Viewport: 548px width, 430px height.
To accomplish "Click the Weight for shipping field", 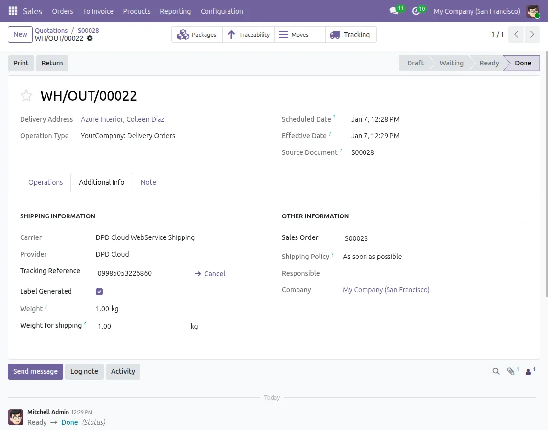I will (x=142, y=326).
